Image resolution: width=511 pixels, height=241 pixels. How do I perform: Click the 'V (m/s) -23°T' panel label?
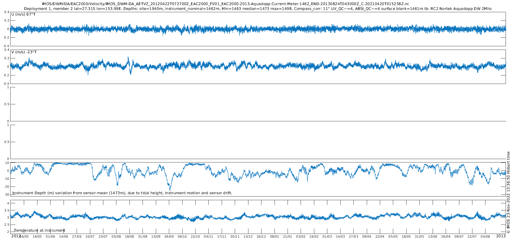24,52
